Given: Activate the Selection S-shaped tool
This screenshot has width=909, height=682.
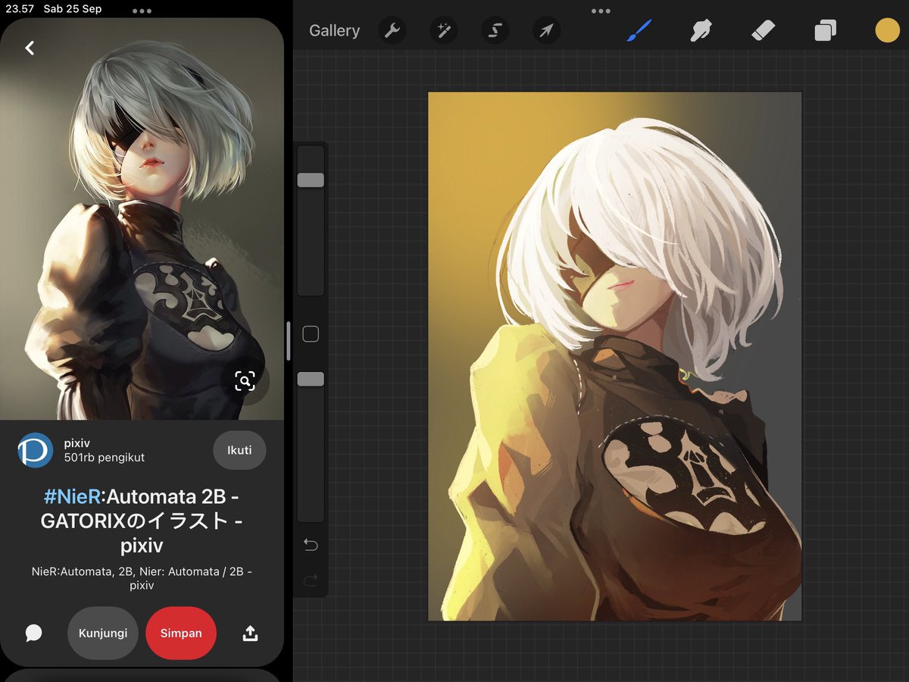Looking at the screenshot, I should [495, 31].
